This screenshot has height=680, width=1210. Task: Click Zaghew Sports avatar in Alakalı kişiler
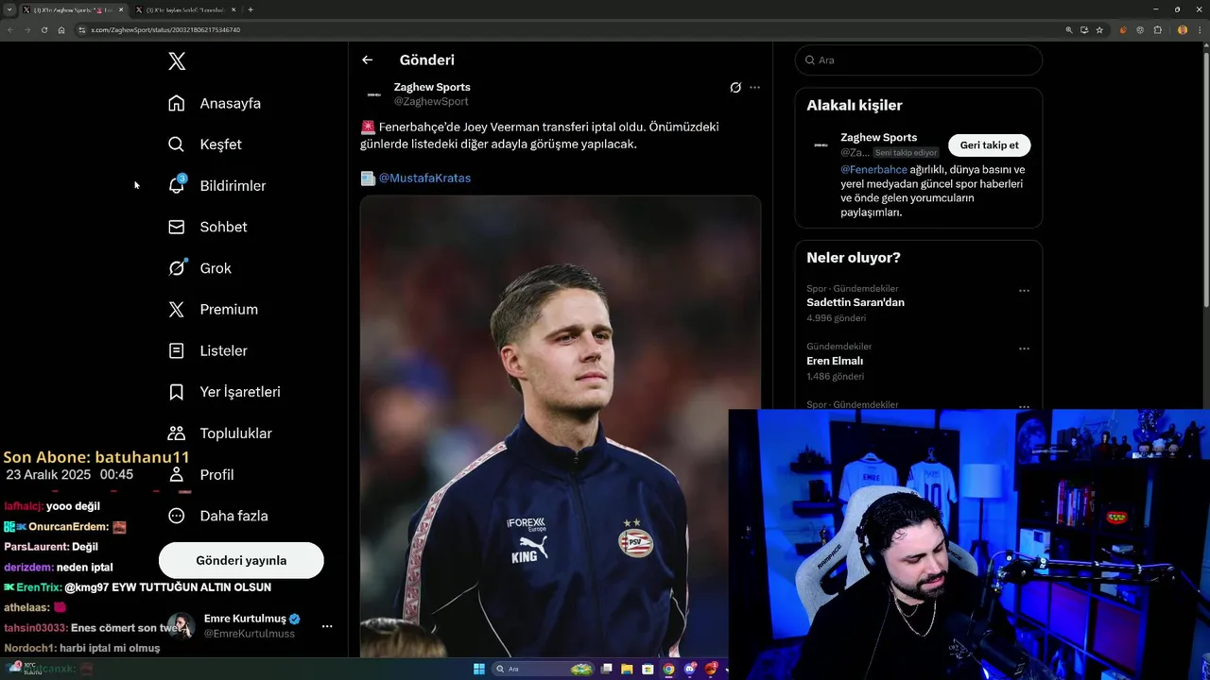click(821, 145)
